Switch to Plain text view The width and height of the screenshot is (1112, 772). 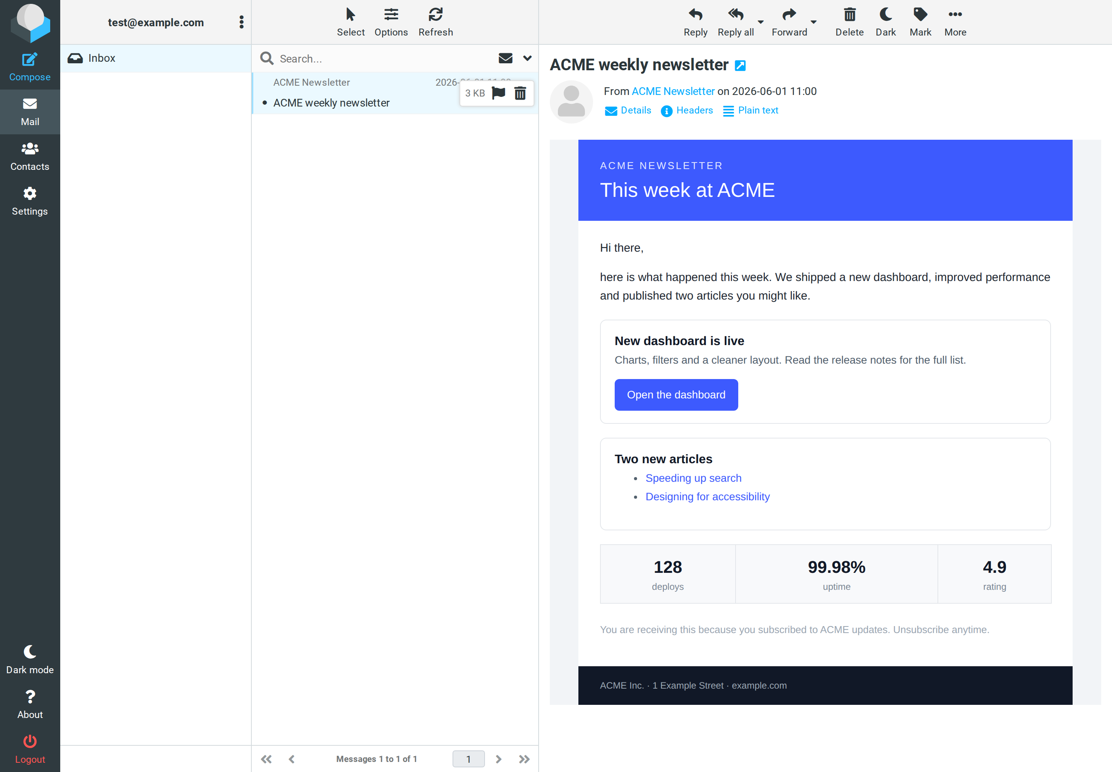[750, 110]
